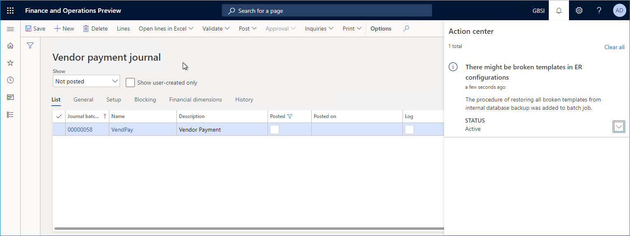
Task: Open the Show Not posted dropdown
Action: [x=86, y=81]
